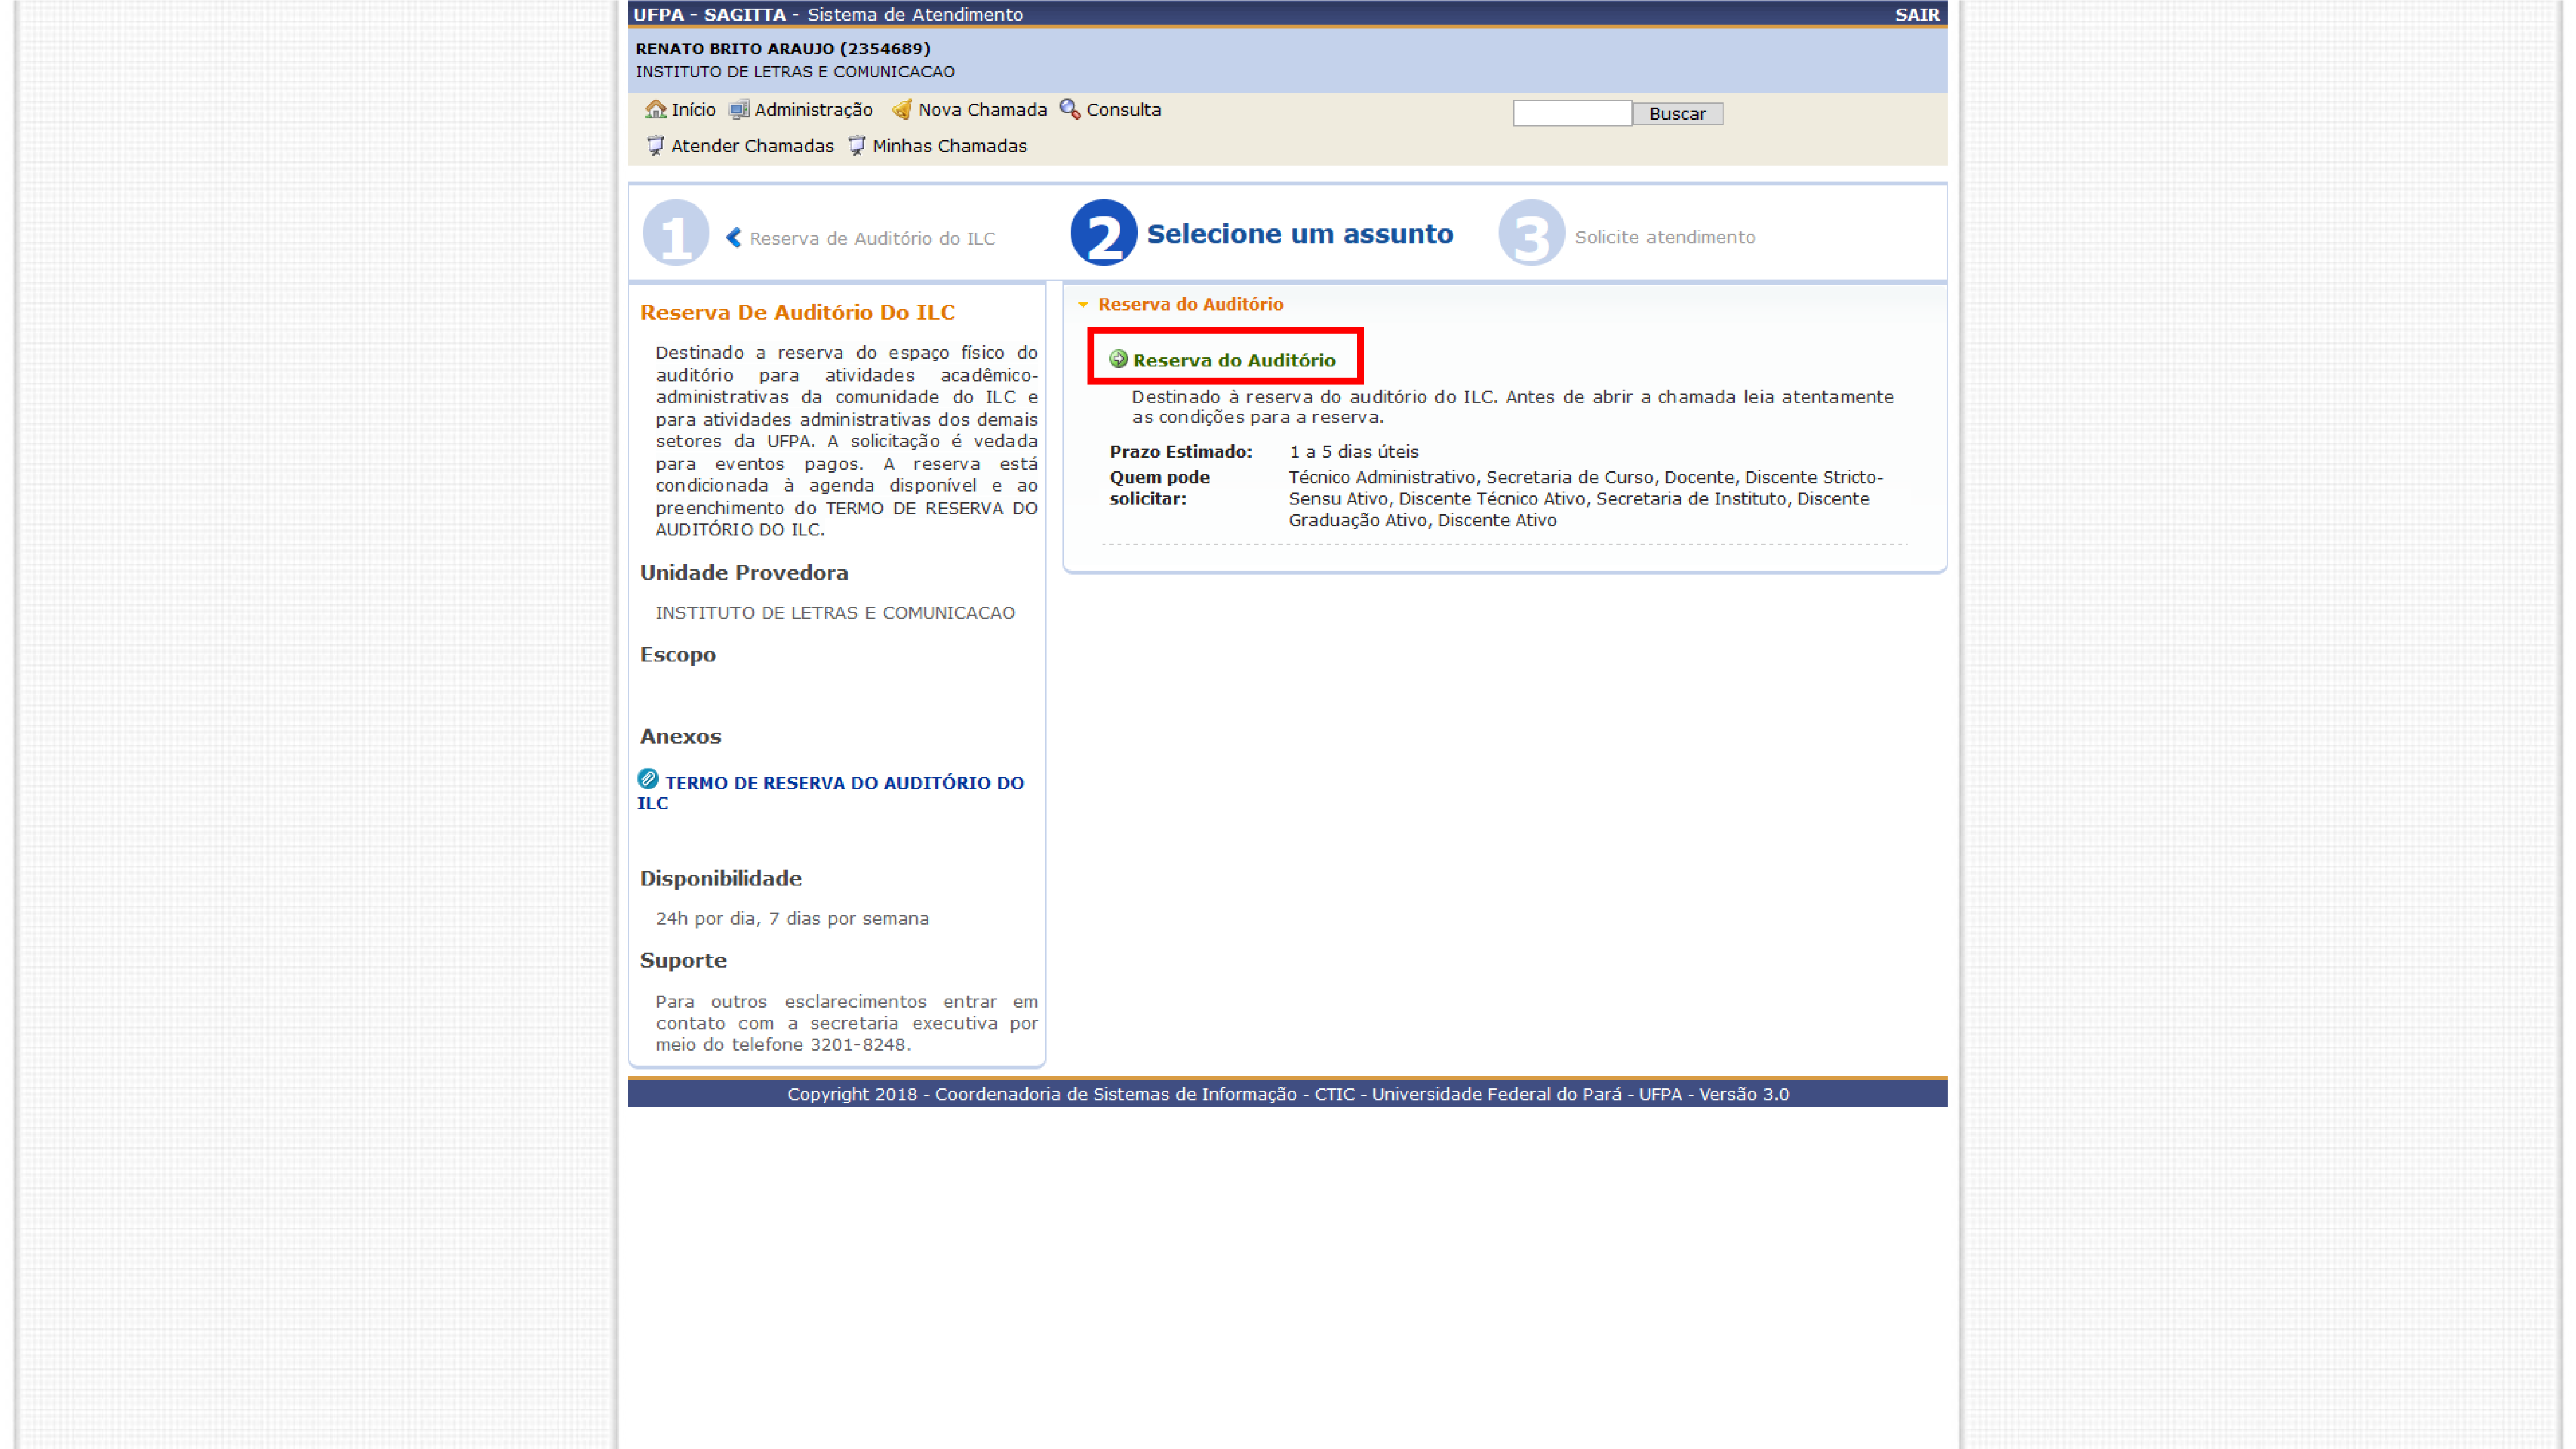Click the Início home icon
2576x1449 pixels.
point(656,109)
